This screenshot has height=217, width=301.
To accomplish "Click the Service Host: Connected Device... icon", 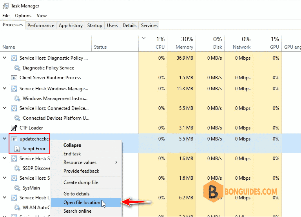I will click(14, 108).
